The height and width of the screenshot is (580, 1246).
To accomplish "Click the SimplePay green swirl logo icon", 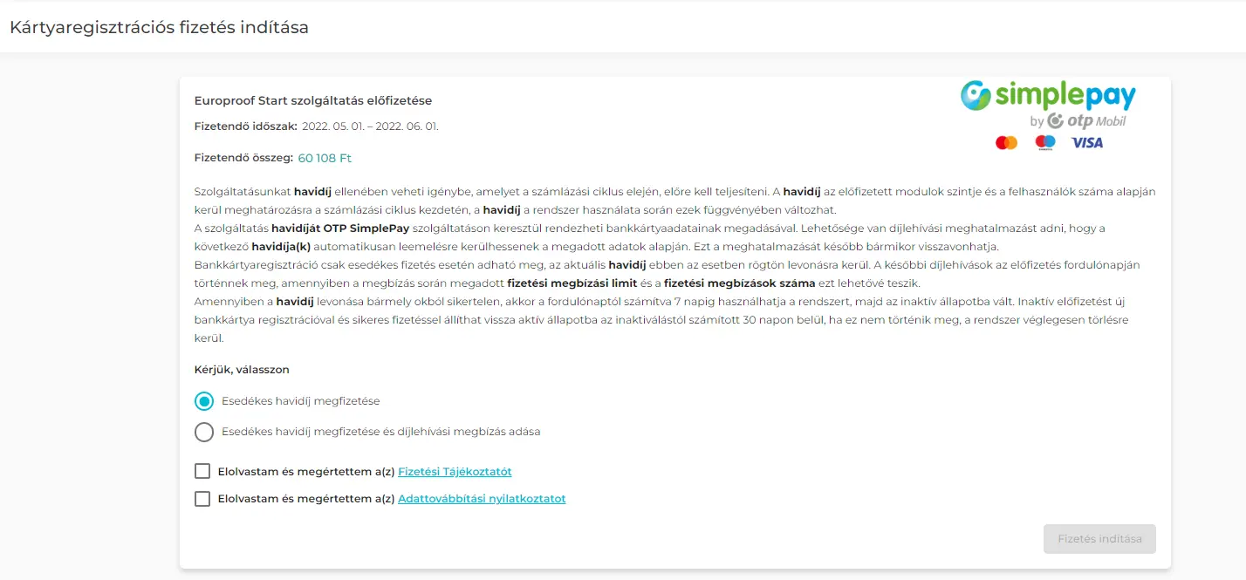I will (976, 96).
